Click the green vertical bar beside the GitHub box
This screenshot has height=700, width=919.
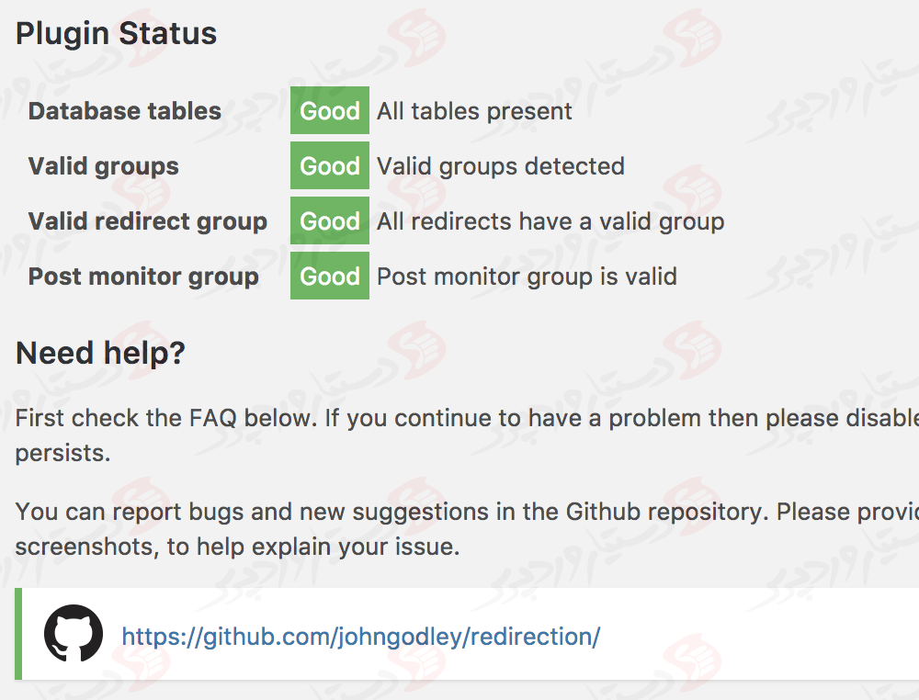click(18, 634)
